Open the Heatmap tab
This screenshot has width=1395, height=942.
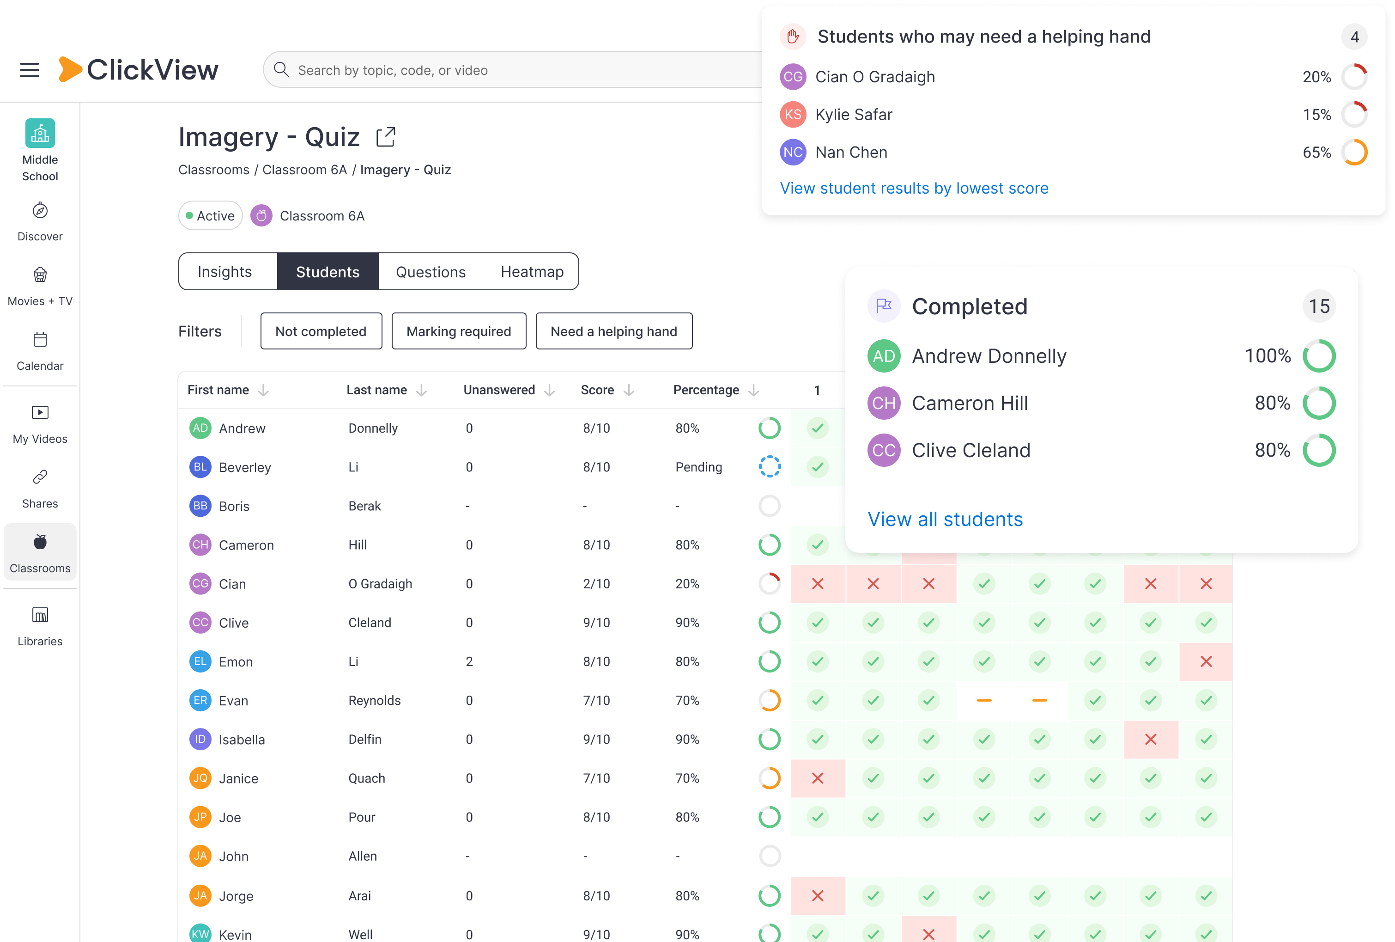coord(532,271)
